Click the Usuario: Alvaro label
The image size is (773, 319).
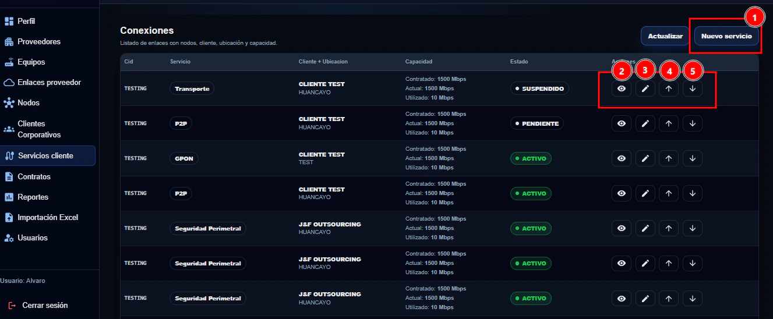[x=23, y=281]
